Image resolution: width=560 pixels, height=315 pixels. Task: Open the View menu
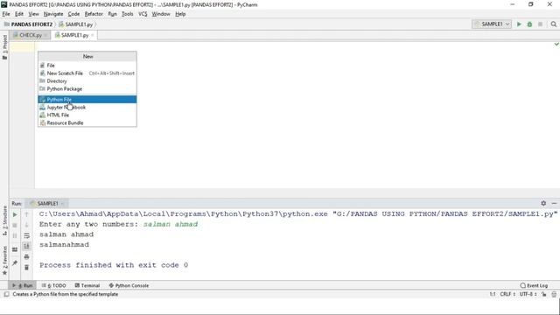tap(33, 14)
